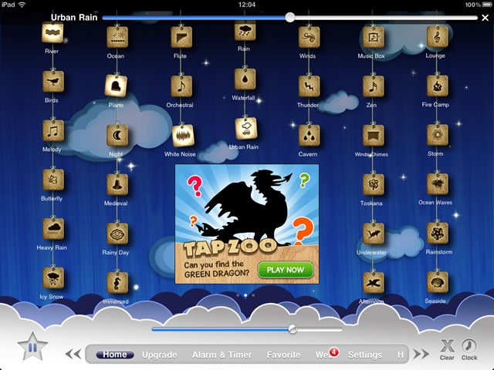This screenshot has width=494, height=370.
Task: Tap the 12:04 clock in status bar
Action: tap(247, 5)
